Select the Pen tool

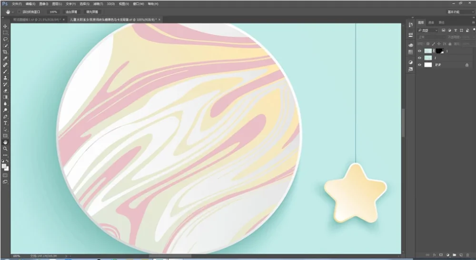[x=5, y=117]
